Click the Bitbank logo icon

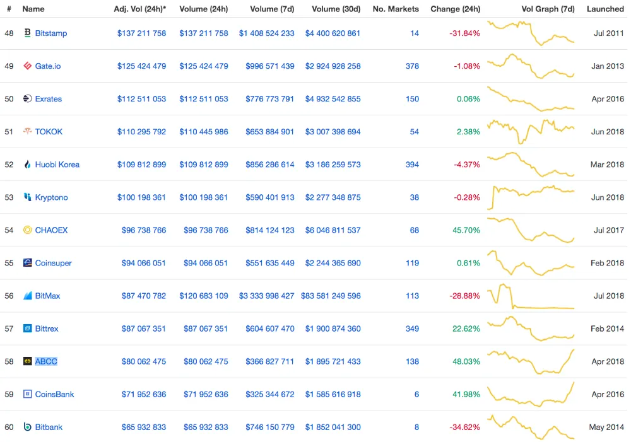27,427
